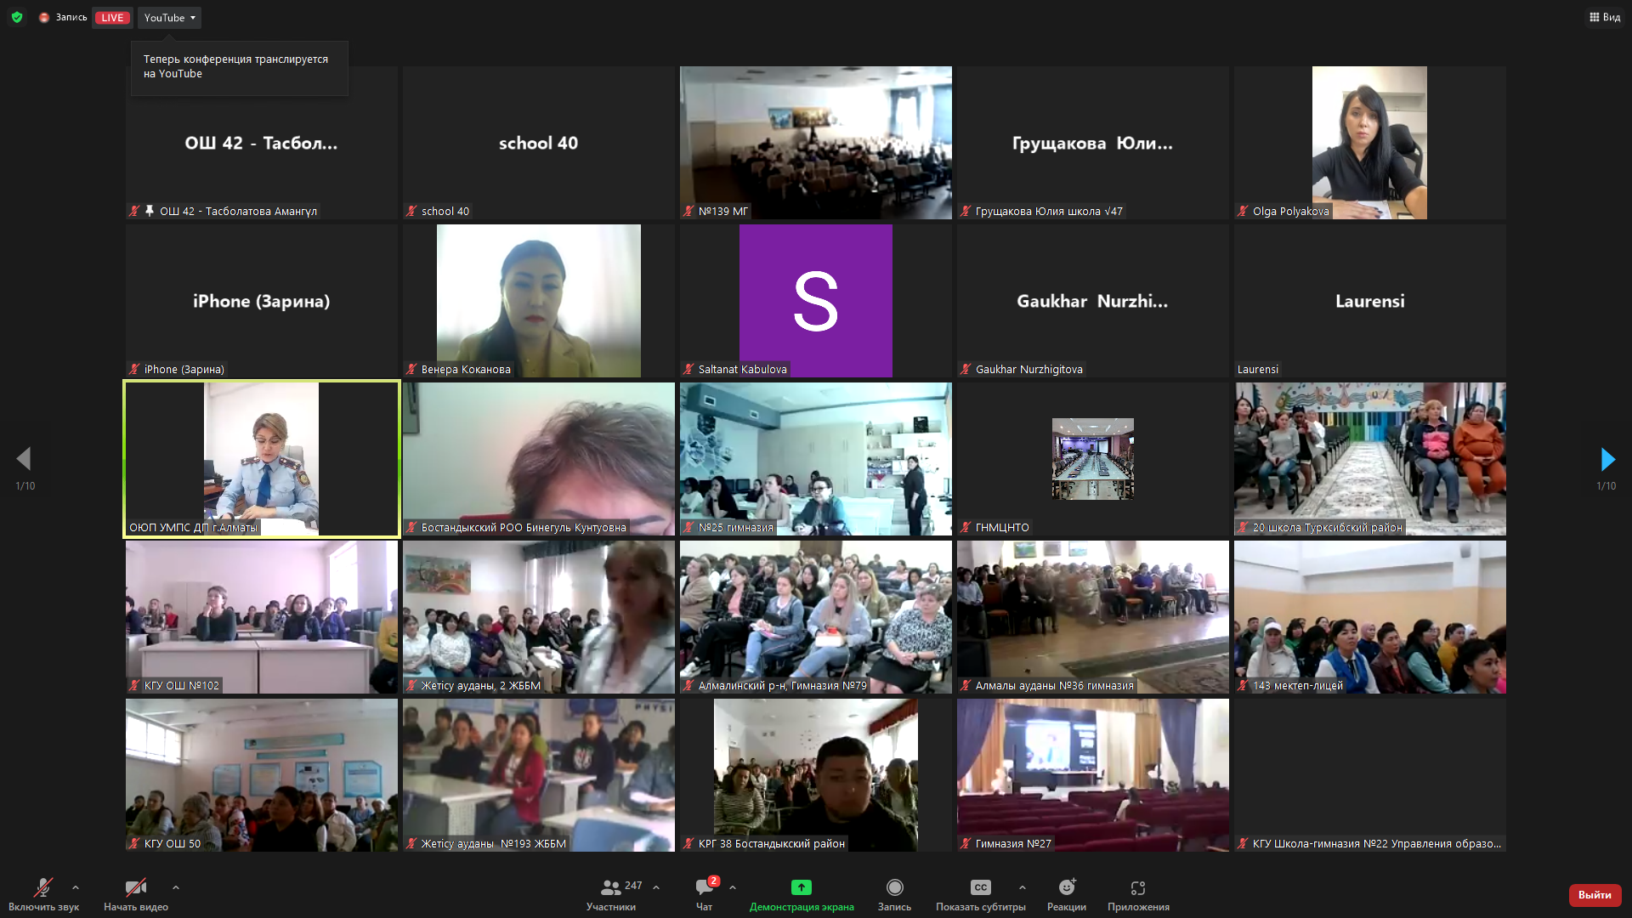This screenshot has width=1632, height=918.
Task: Open the Apps (Приложения) icon
Action: tap(1137, 887)
